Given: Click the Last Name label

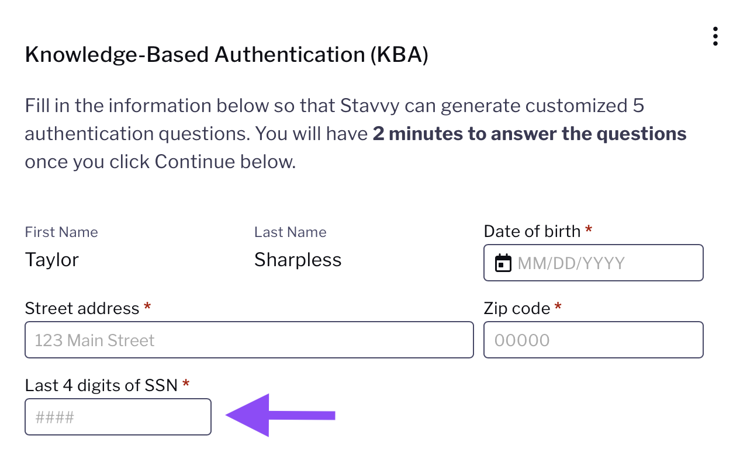Looking at the screenshot, I should tap(291, 232).
